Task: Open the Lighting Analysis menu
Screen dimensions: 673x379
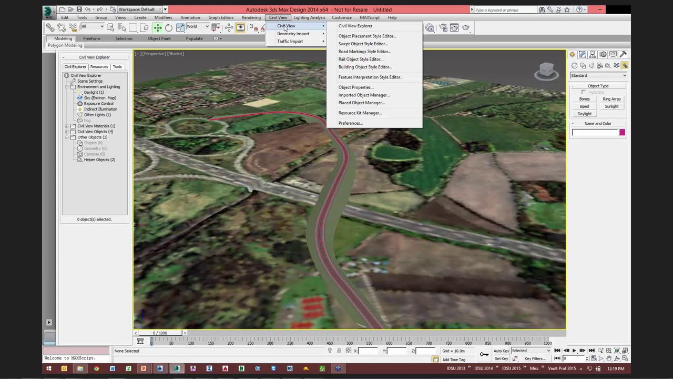Action: [309, 17]
